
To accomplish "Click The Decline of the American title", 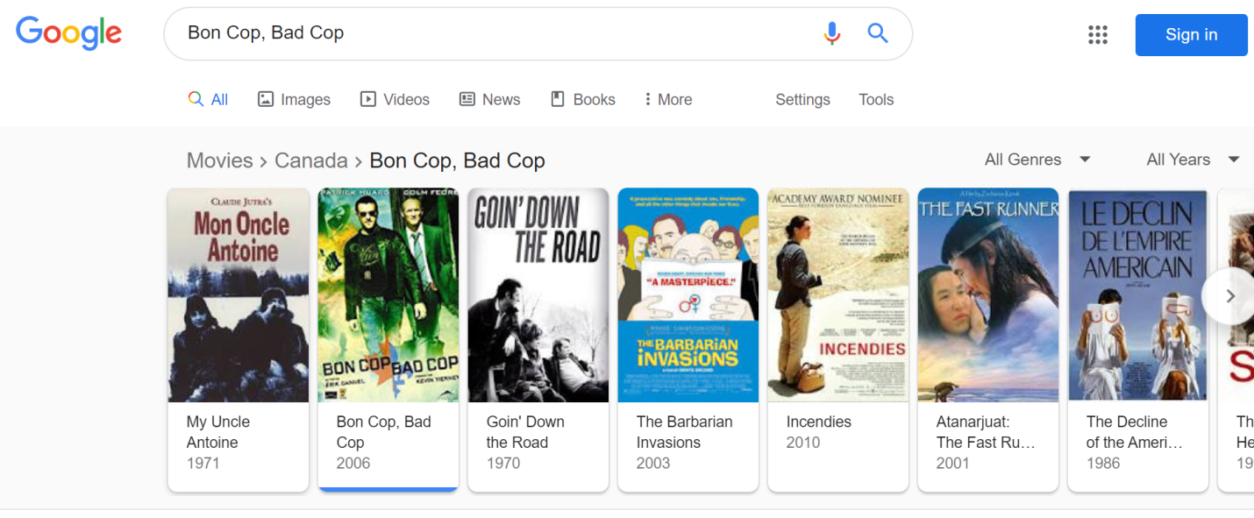I will 1135,432.
